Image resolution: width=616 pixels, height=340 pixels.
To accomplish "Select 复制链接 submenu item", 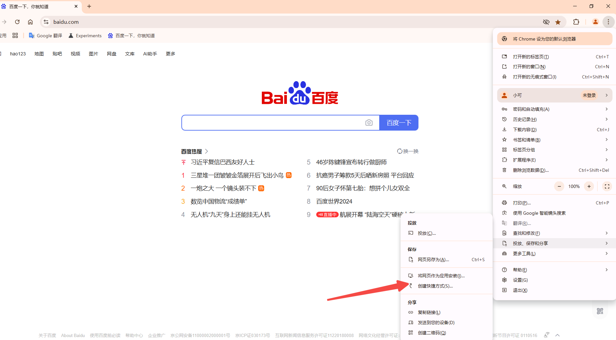I will [447, 312].
